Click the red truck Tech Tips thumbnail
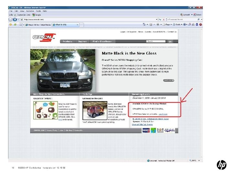Viewport: 233px width, 175px height. tap(95, 111)
